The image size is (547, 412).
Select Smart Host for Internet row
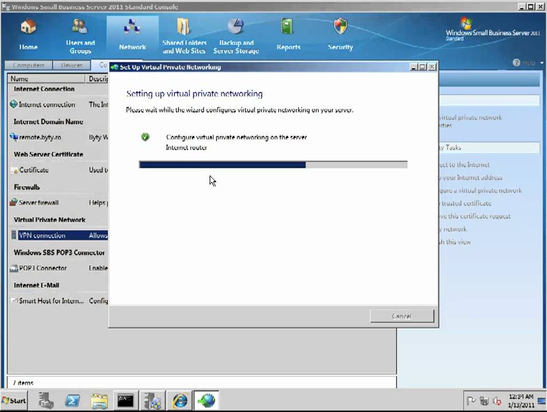(58, 300)
